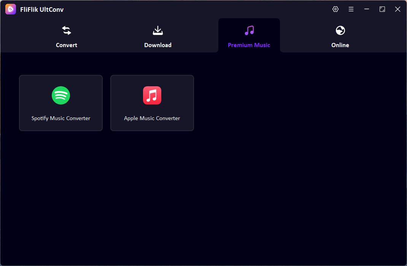Click the Convert tab's swap arrows icon
407x266 pixels.
tap(67, 30)
